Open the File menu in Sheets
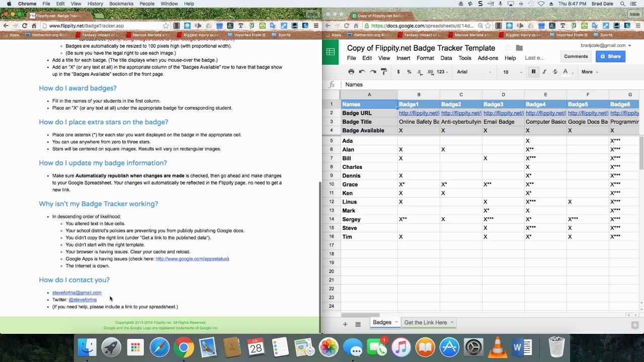The image size is (644, 362). coord(351,58)
